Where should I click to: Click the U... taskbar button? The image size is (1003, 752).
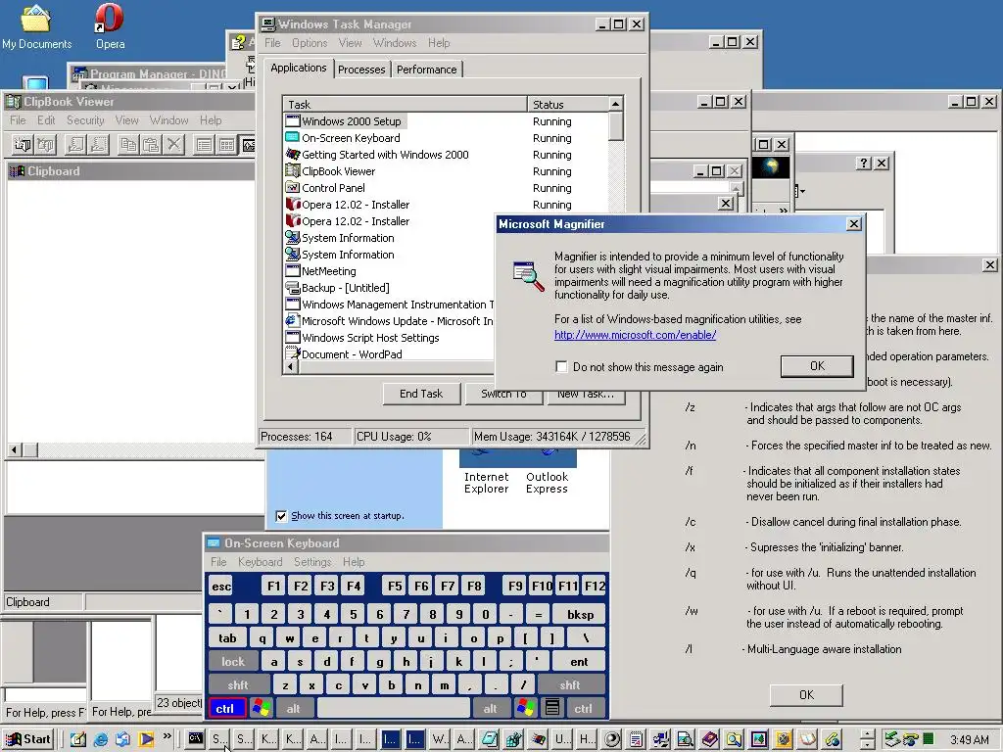pos(562,739)
